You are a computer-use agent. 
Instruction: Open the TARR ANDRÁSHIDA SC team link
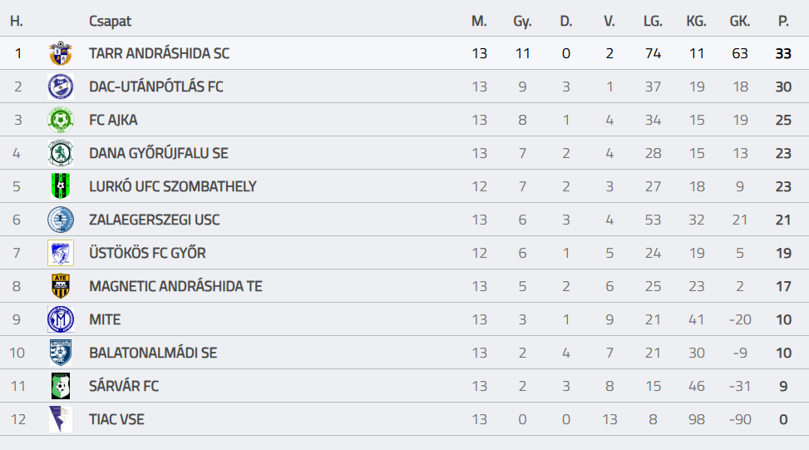pyautogui.click(x=159, y=53)
